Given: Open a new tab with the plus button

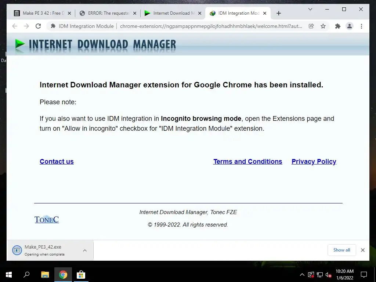Looking at the screenshot, I should 278,13.
